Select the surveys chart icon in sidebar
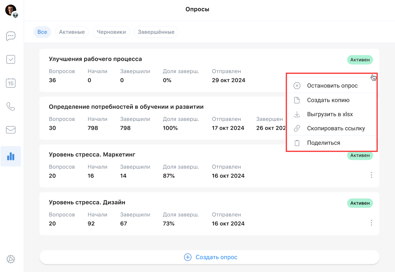Viewport: 395px width, 272px height. [11, 157]
